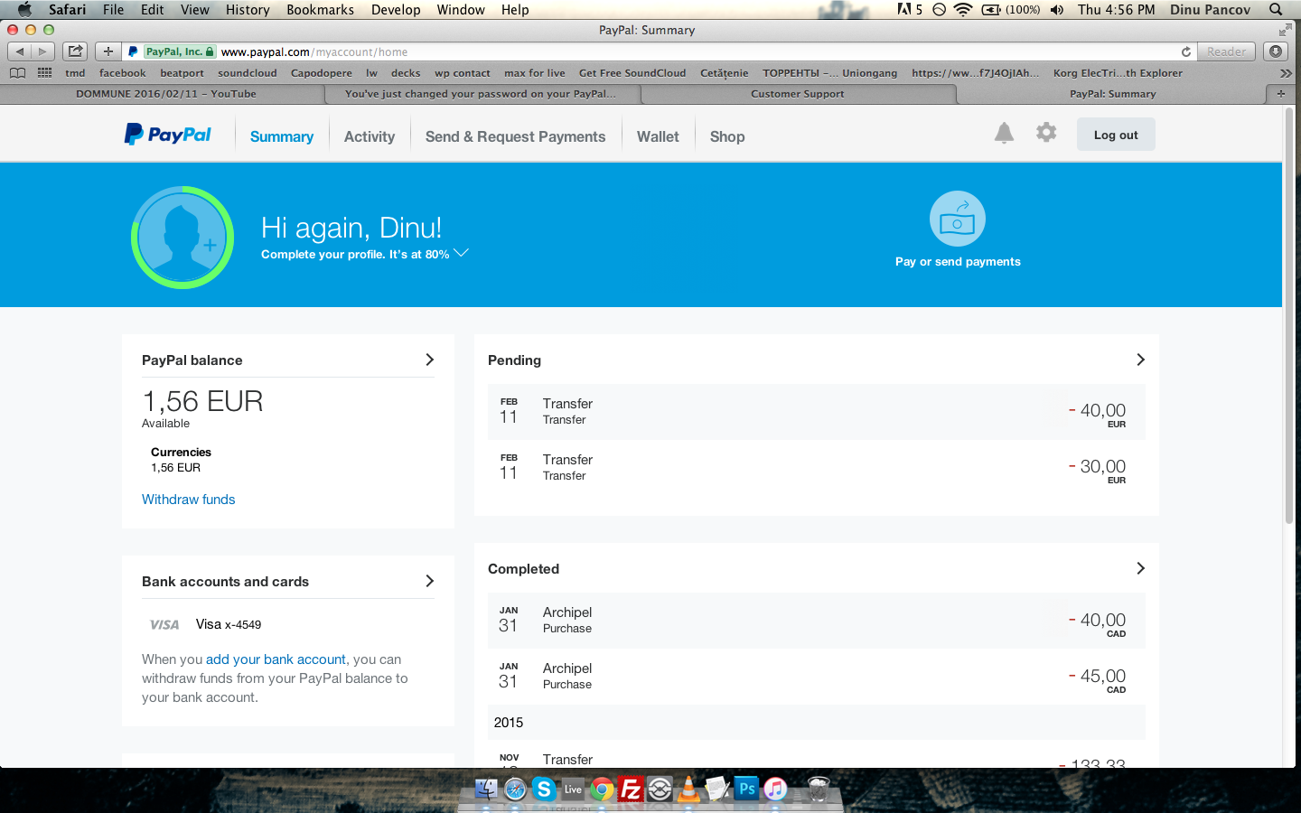Go to the Wallet tab
This screenshot has width=1301, height=813.
tap(658, 136)
